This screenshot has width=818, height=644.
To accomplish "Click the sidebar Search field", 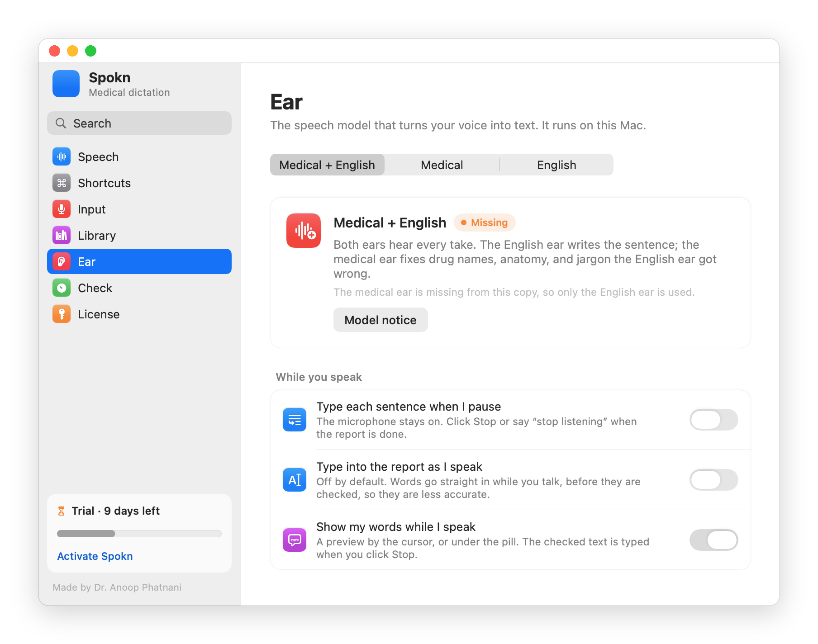I will point(139,123).
